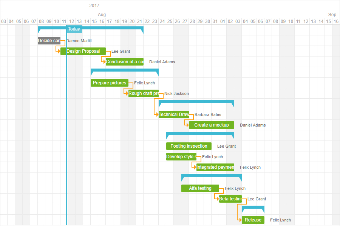Select the Beta testing task bar
340x226 pixels.
click(230, 199)
